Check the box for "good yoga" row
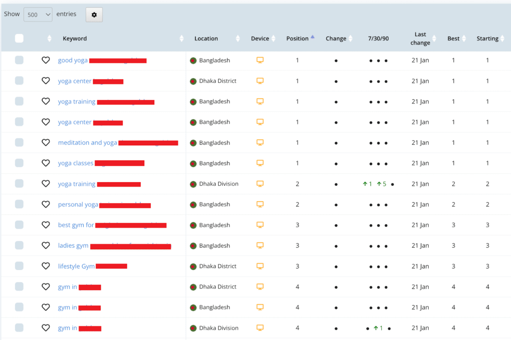Screen dimensions: 511x340 click(x=19, y=60)
